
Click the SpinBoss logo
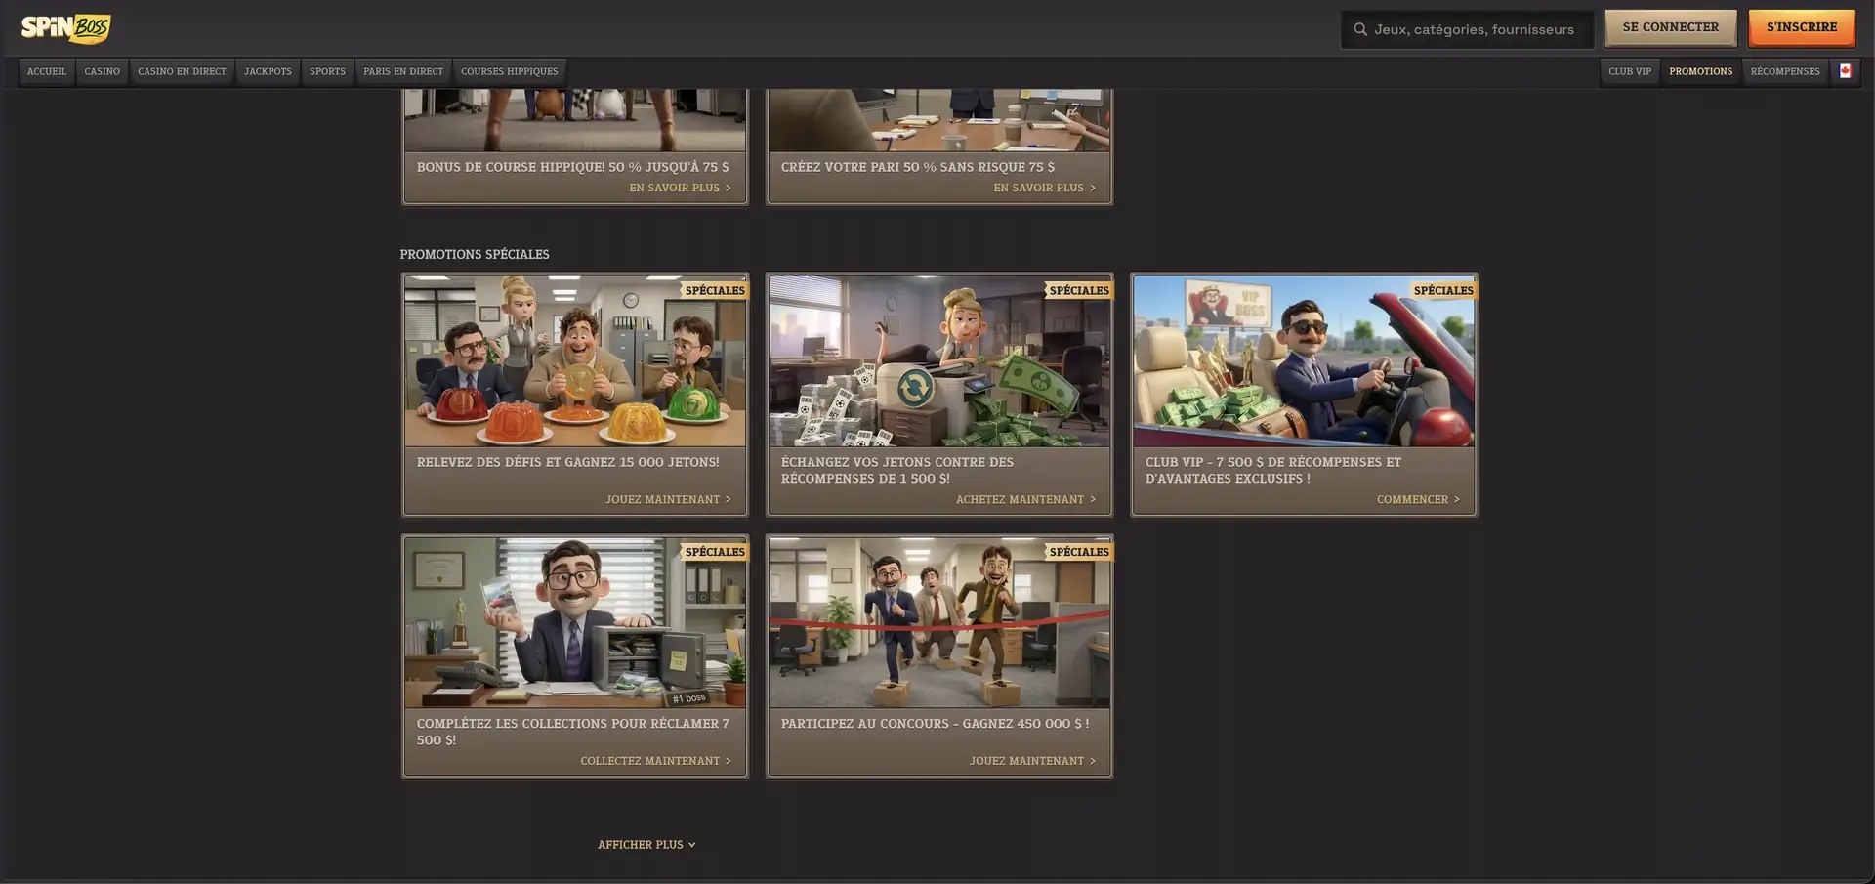coord(65,28)
